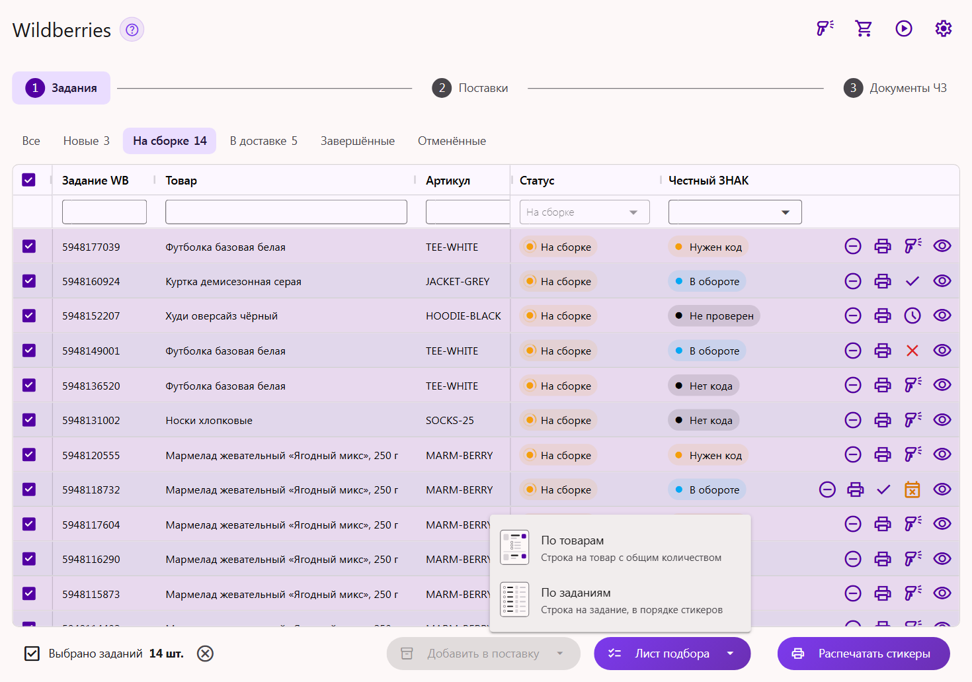972x682 pixels.
Task: Uncheck the checkbox for task 5948152207
Action: [x=29, y=316]
